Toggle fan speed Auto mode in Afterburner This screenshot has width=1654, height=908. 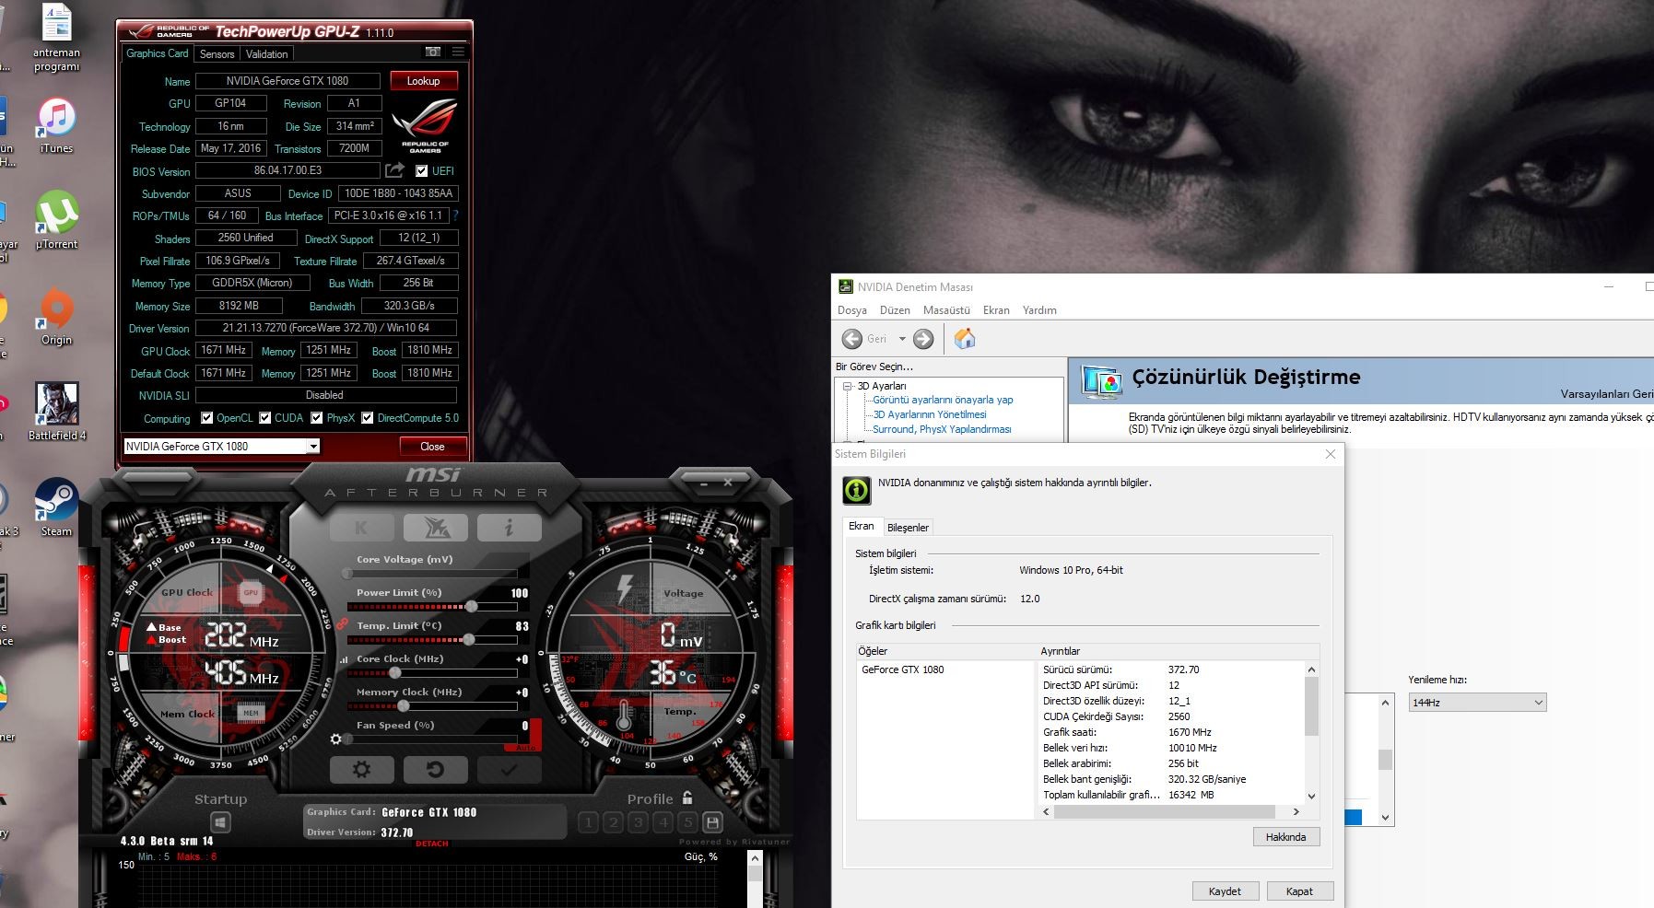[524, 748]
